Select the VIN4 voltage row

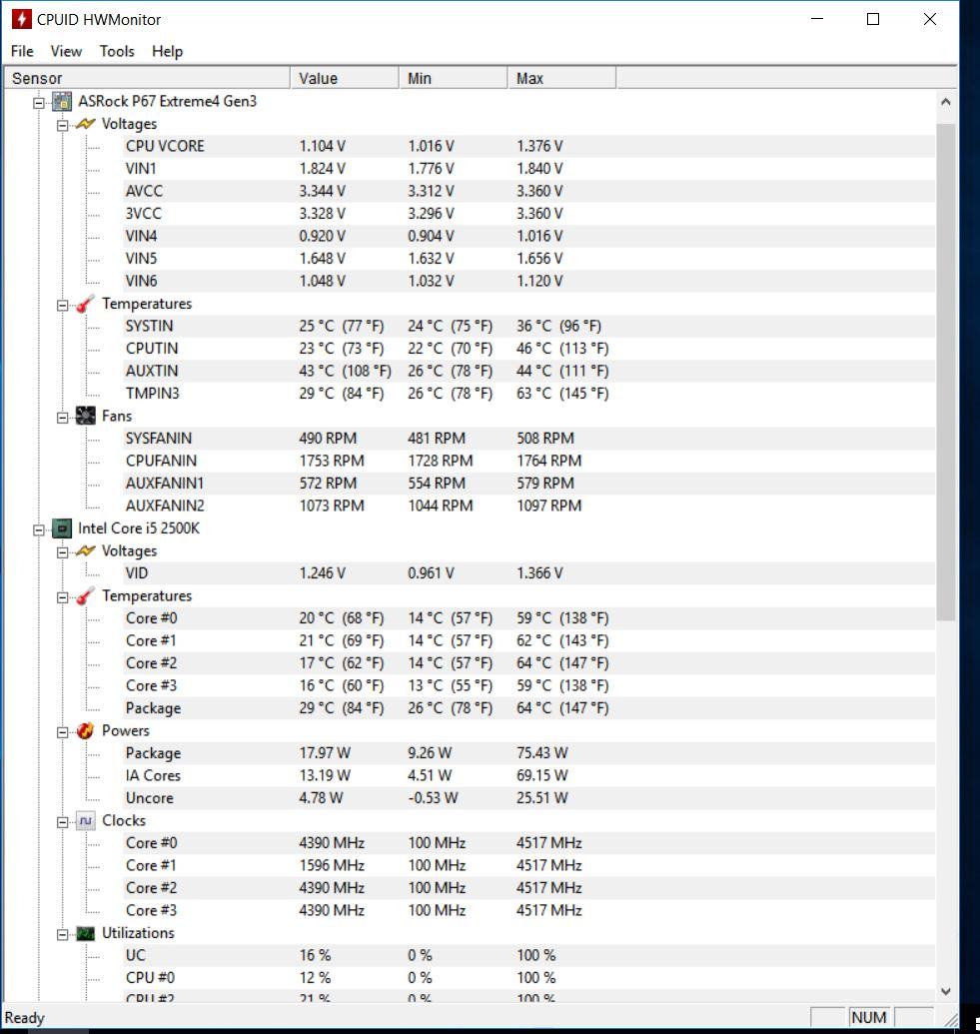pyautogui.click(x=528, y=236)
